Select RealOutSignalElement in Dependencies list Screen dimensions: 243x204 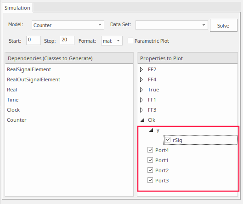point(34,79)
